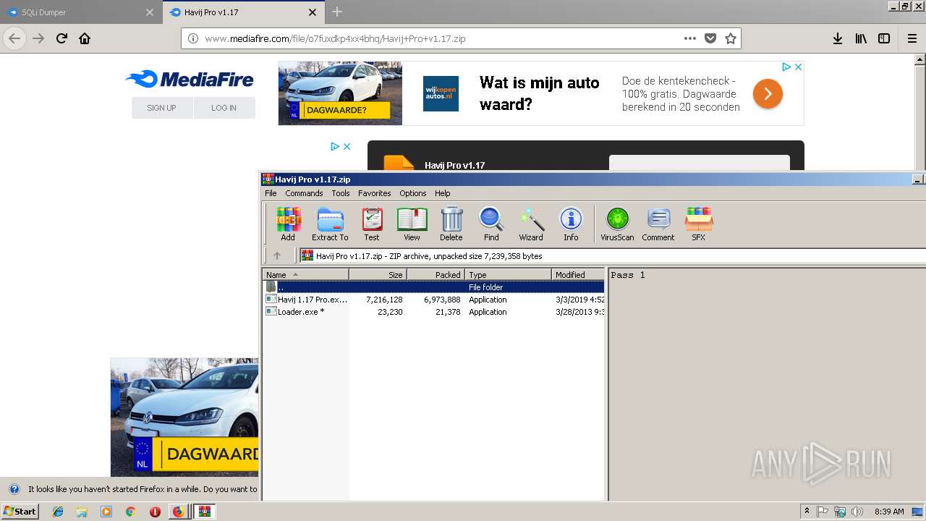Viewport: 926px width, 521px height.
Task: Show site information icon in address bar
Action: (x=193, y=38)
